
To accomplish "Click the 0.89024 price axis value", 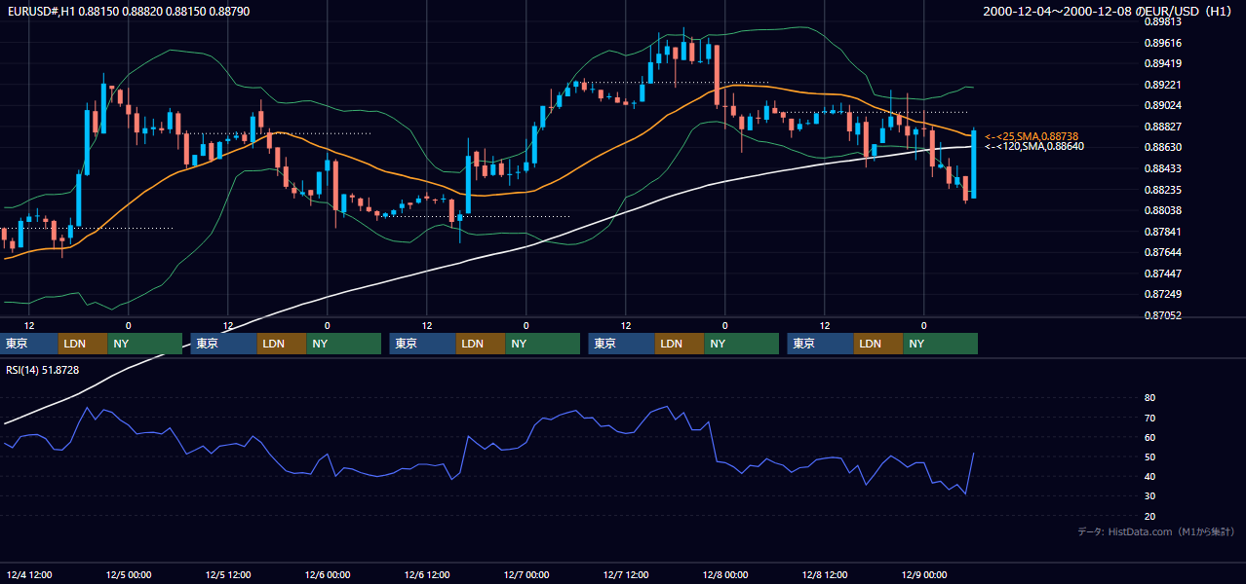I will [x=1162, y=105].
